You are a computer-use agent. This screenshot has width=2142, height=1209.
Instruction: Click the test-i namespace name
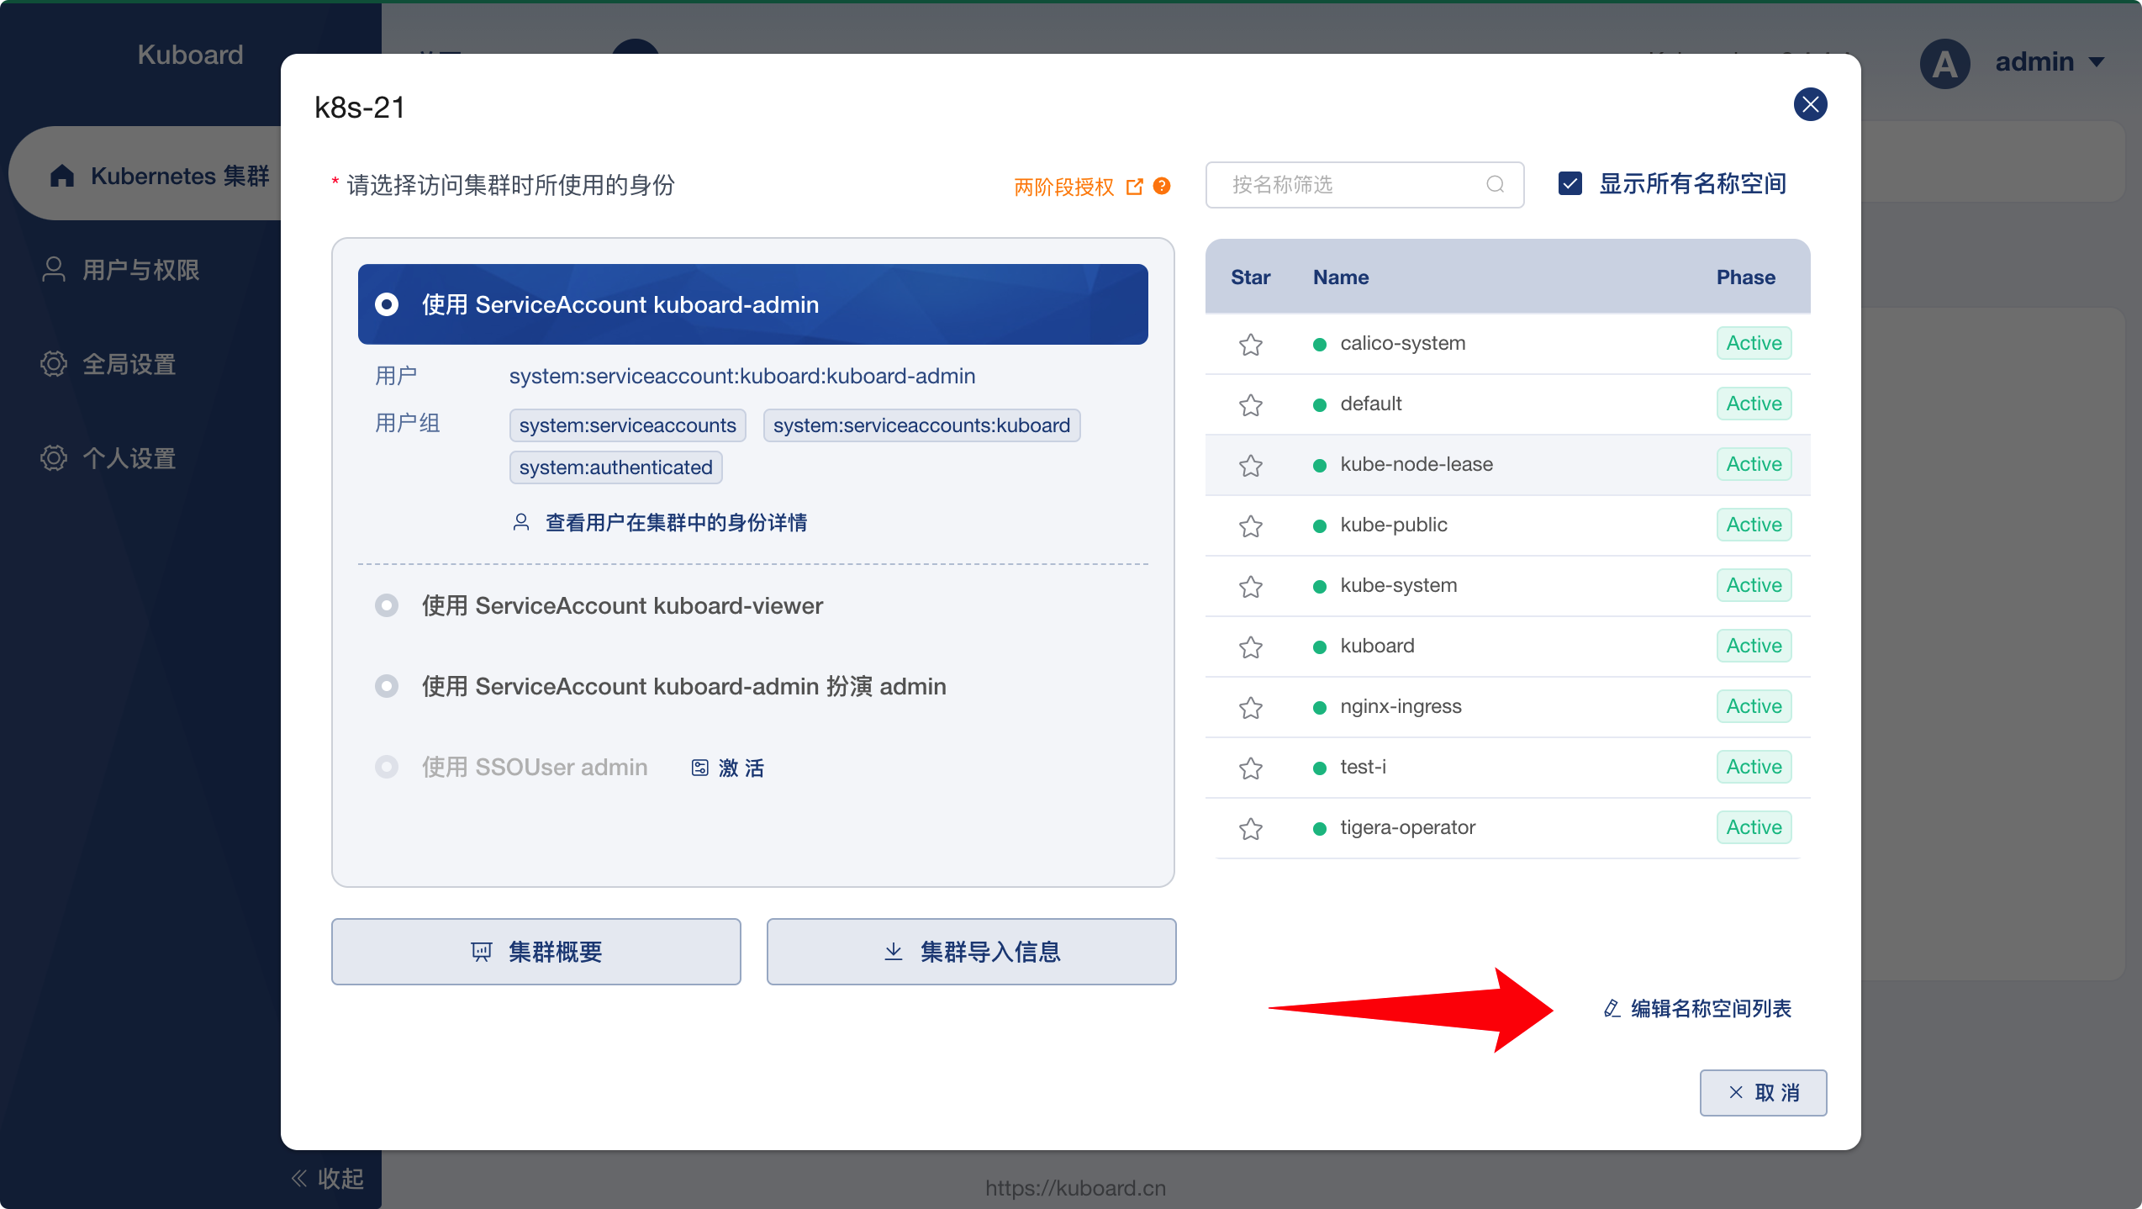pos(1363,767)
